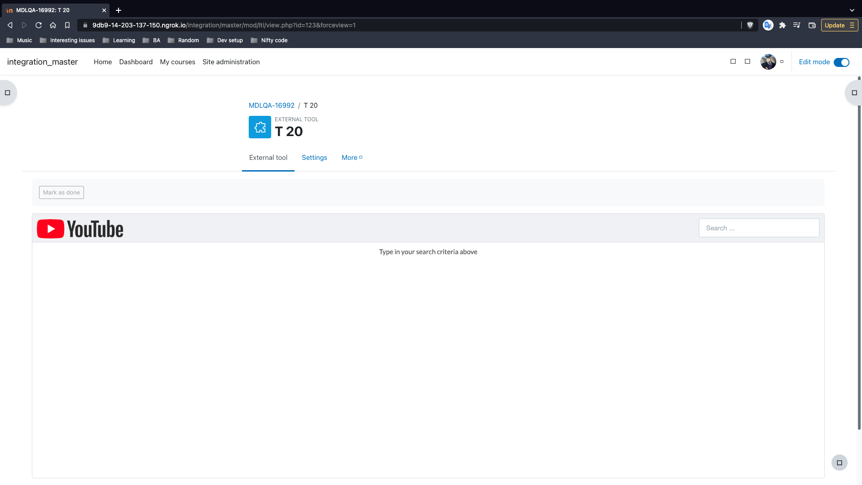
Task: Expand the user menu dropdown arrow
Action: tap(782, 62)
